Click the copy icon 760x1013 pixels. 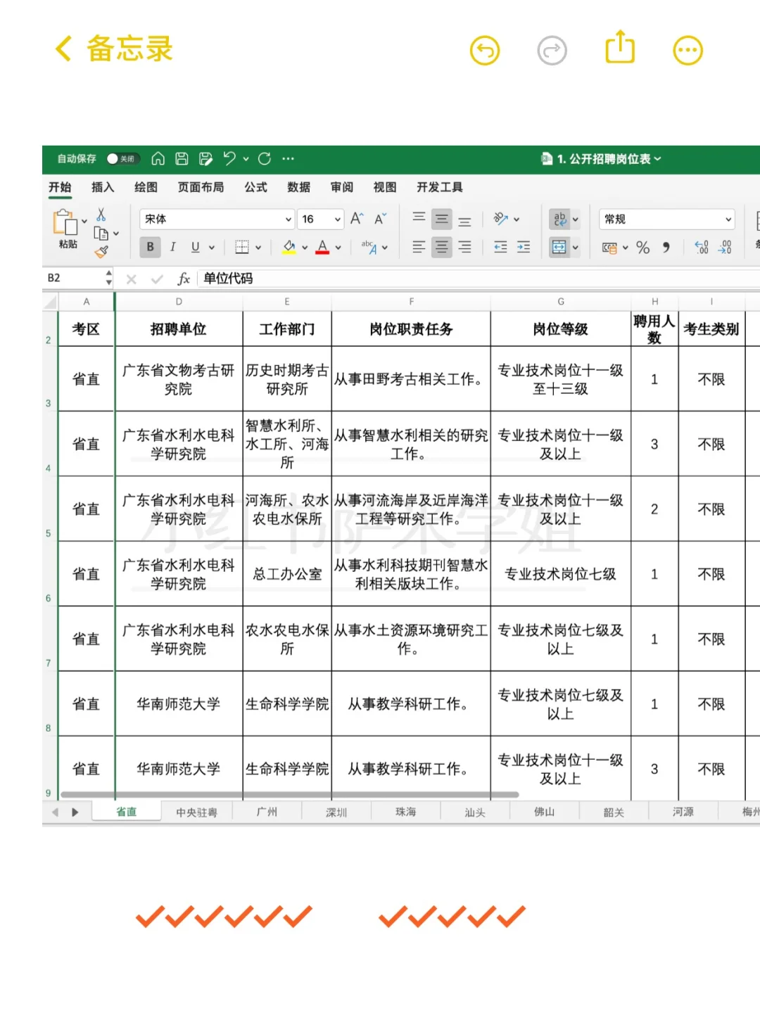click(x=101, y=234)
